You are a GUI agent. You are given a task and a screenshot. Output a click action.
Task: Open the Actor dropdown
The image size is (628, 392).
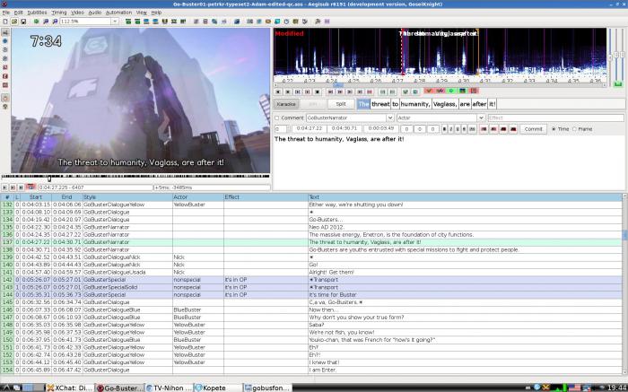click(481, 118)
